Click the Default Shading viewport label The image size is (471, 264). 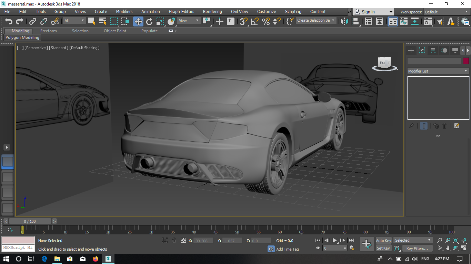point(84,48)
